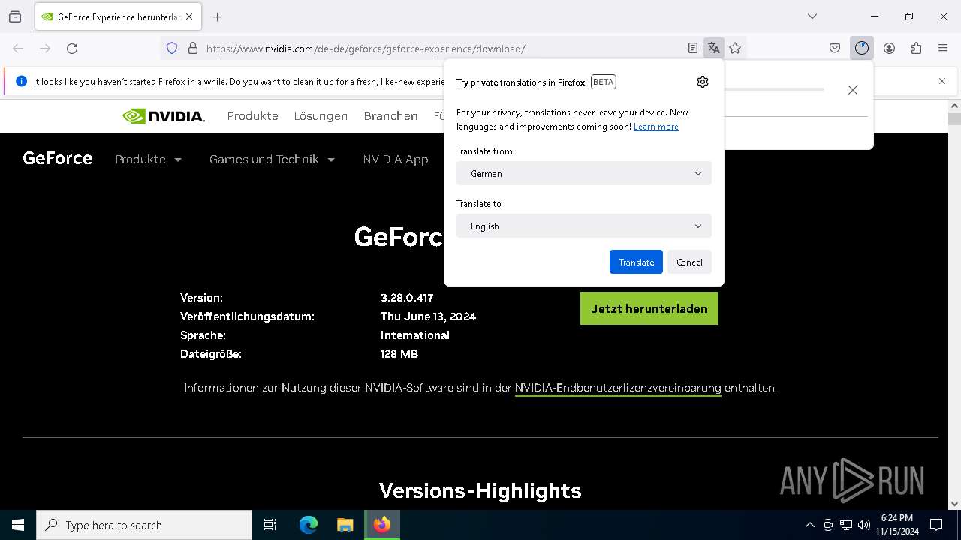Viewport: 961px width, 540px height.
Task: Expand the Translate from German dropdown
Action: [584, 173]
